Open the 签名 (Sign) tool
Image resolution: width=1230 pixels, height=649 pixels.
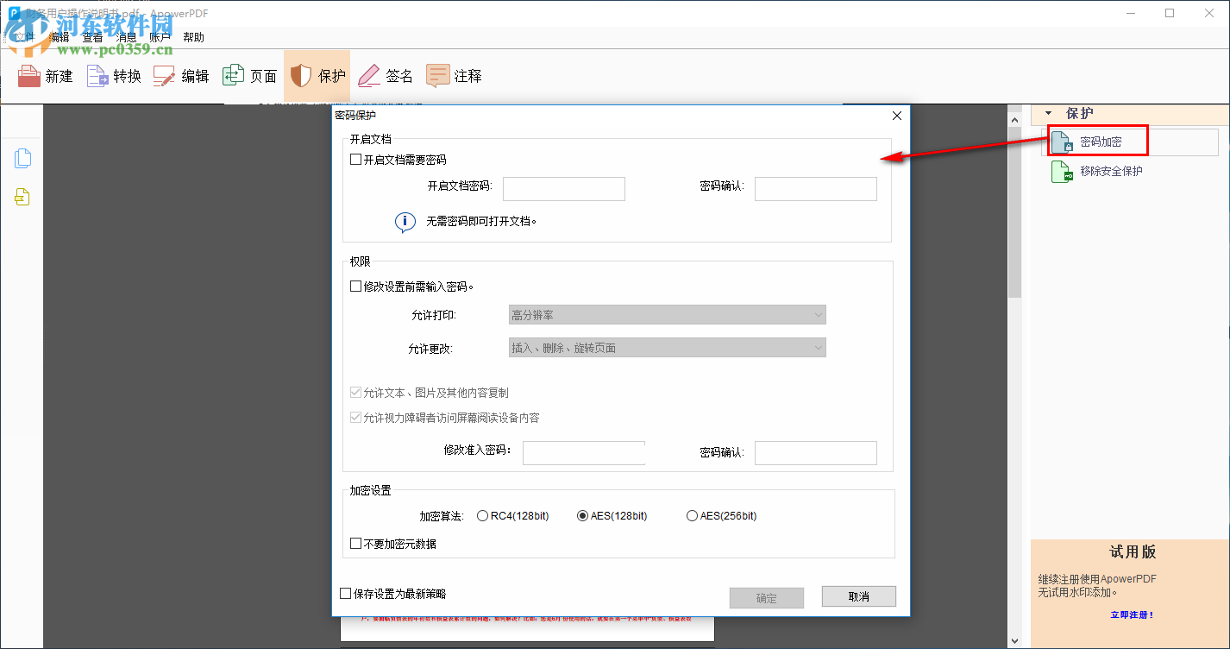point(385,76)
